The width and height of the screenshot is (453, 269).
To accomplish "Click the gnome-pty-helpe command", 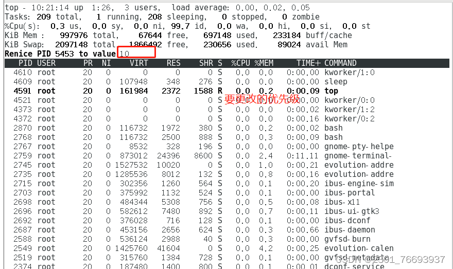I will [359, 147].
